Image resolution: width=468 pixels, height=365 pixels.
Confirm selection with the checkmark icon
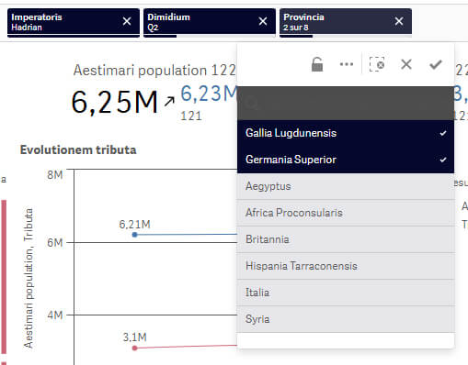pyautogui.click(x=436, y=64)
